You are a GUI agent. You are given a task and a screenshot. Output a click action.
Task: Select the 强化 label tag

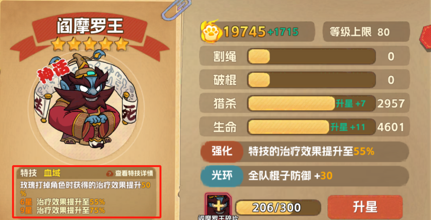221,152
